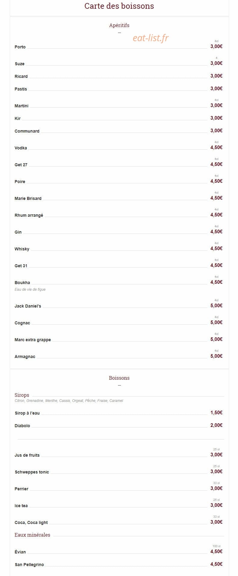This screenshot has height=576, width=238.
Task: Click the Boissons section heading
Action: (x=119, y=378)
